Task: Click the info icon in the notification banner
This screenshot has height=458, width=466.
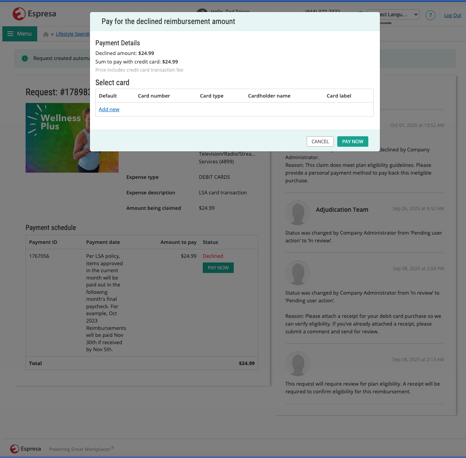Action: [x=25, y=58]
